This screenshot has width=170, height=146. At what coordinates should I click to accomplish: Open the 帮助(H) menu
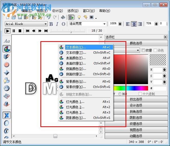(x=105, y=11)
